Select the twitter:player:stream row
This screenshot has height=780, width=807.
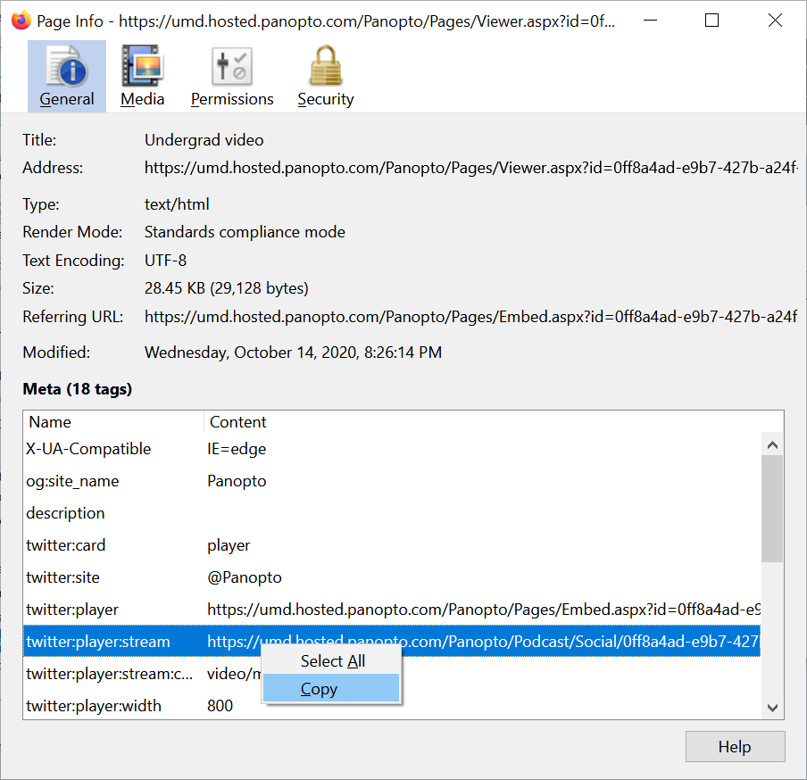click(392, 641)
